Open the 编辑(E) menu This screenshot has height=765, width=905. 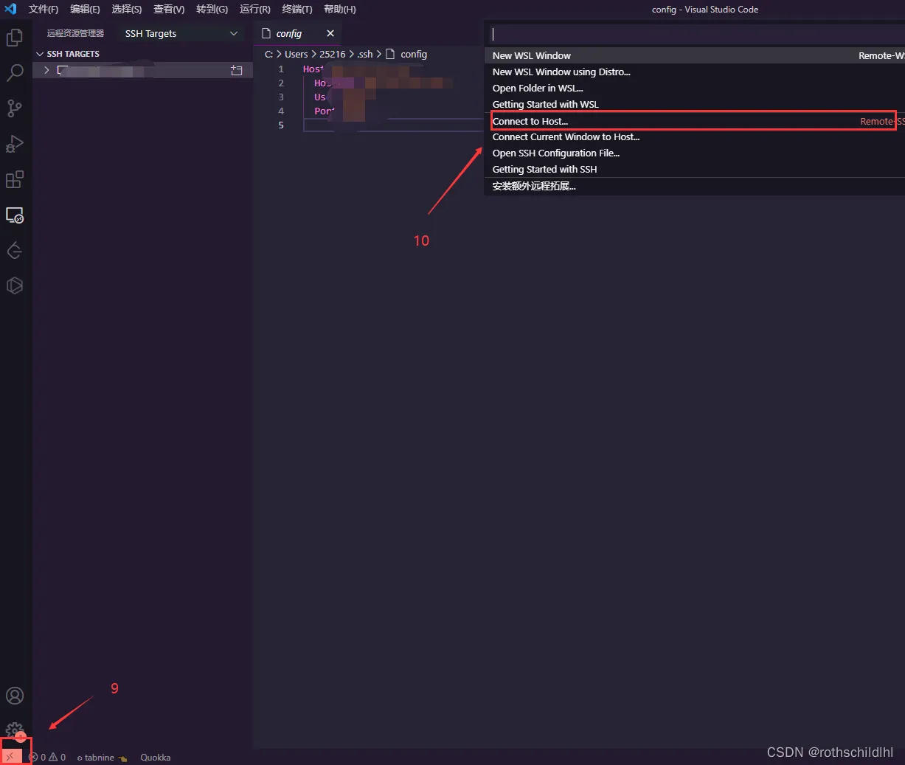click(x=85, y=9)
